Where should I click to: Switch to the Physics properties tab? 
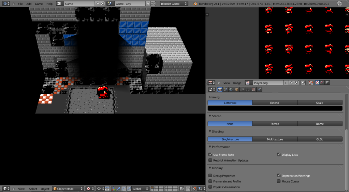tap(259, 90)
